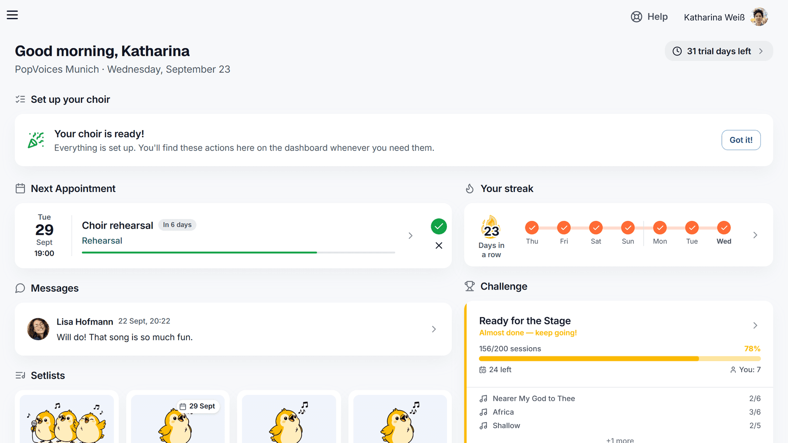
Task: Decline choir rehearsal with X button
Action: pos(439,246)
